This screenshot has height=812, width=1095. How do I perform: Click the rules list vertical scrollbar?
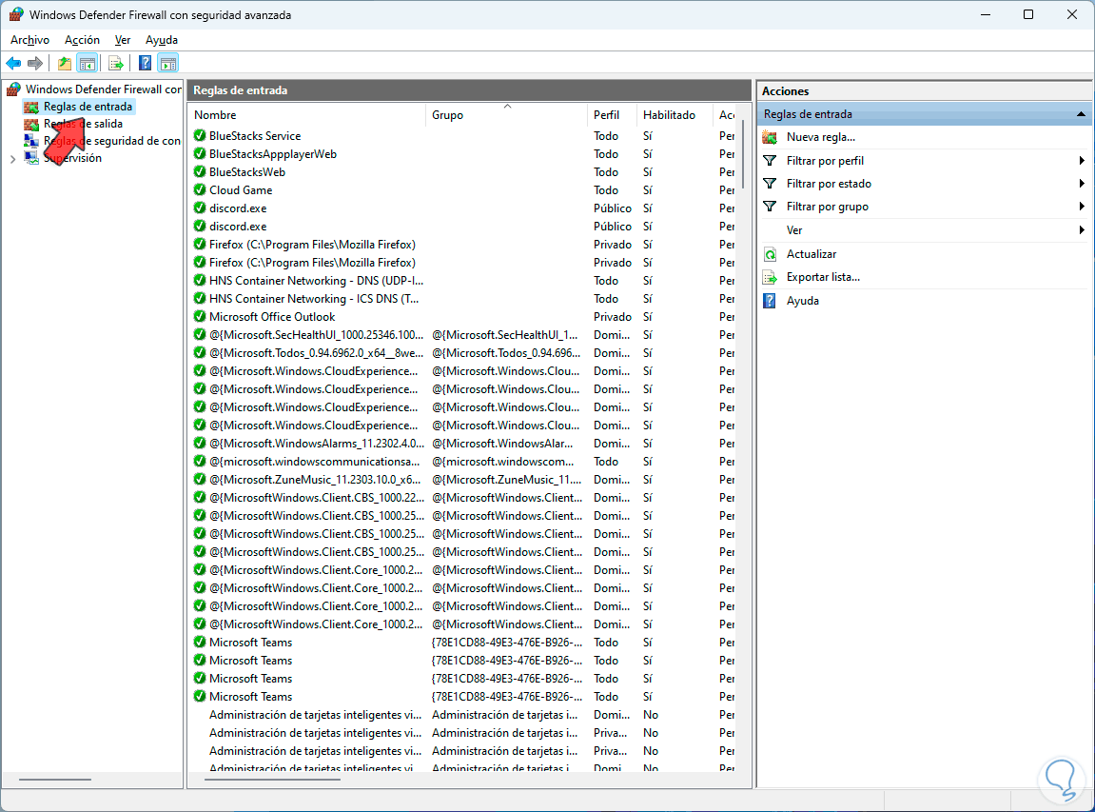[x=743, y=153]
